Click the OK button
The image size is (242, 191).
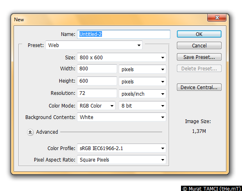pyautogui.click(x=199, y=34)
